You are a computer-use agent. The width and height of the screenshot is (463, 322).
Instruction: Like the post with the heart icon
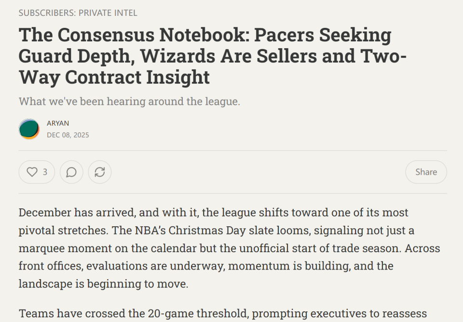pyautogui.click(x=32, y=172)
